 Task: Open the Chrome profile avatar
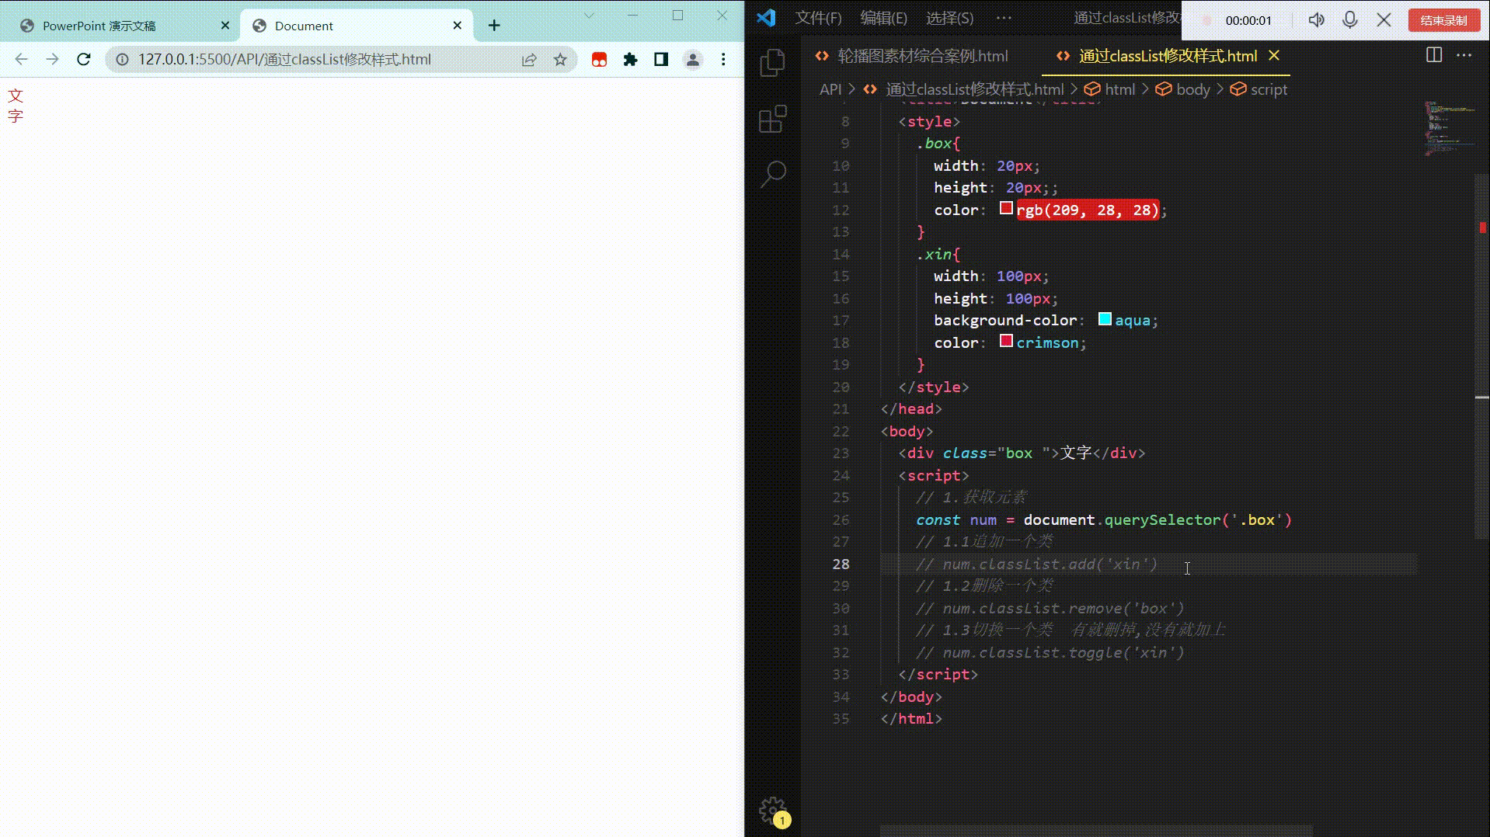click(x=692, y=60)
